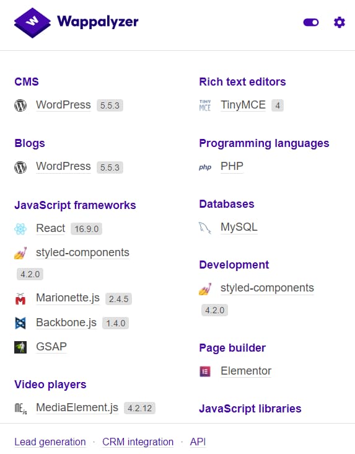This screenshot has width=355, height=454.
Task: Click the 4.2.0 badge under Development
Action: (214, 310)
